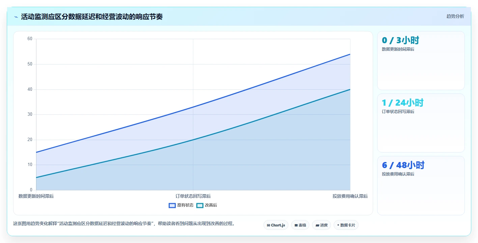Click the teal 改善后 line endpoint at 40
Screen dimensions: 478x243
350,89
